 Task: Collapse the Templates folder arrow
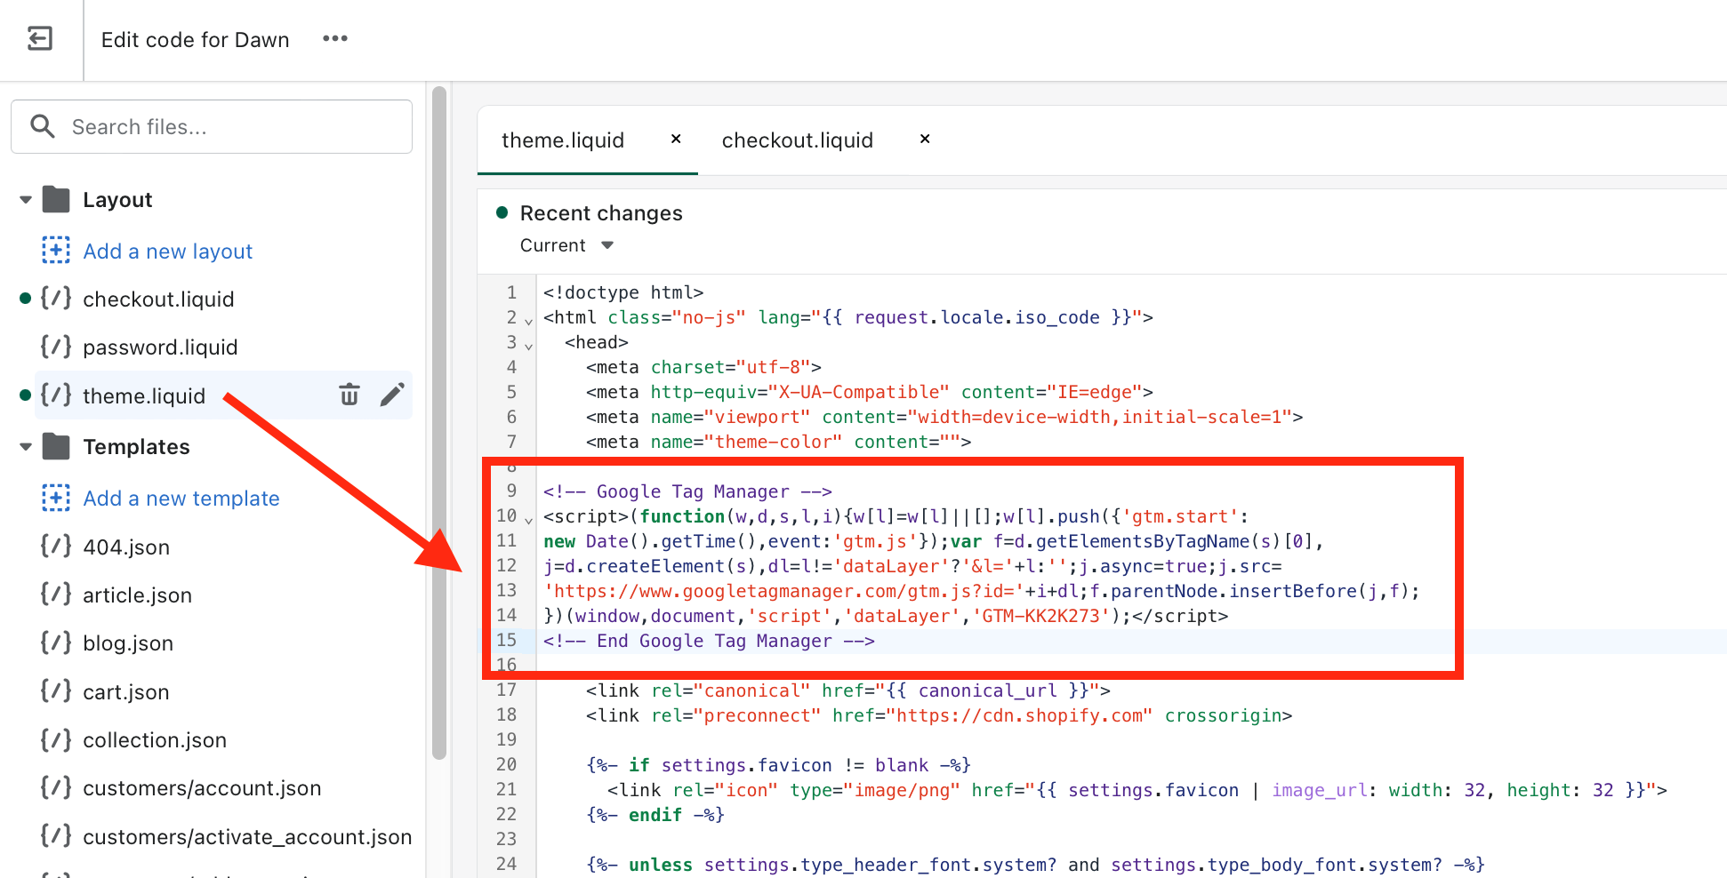[26, 447]
